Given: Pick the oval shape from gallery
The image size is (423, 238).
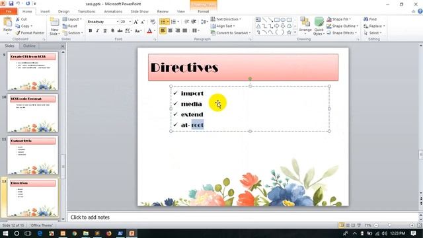Looking at the screenshot, I should point(283,20).
